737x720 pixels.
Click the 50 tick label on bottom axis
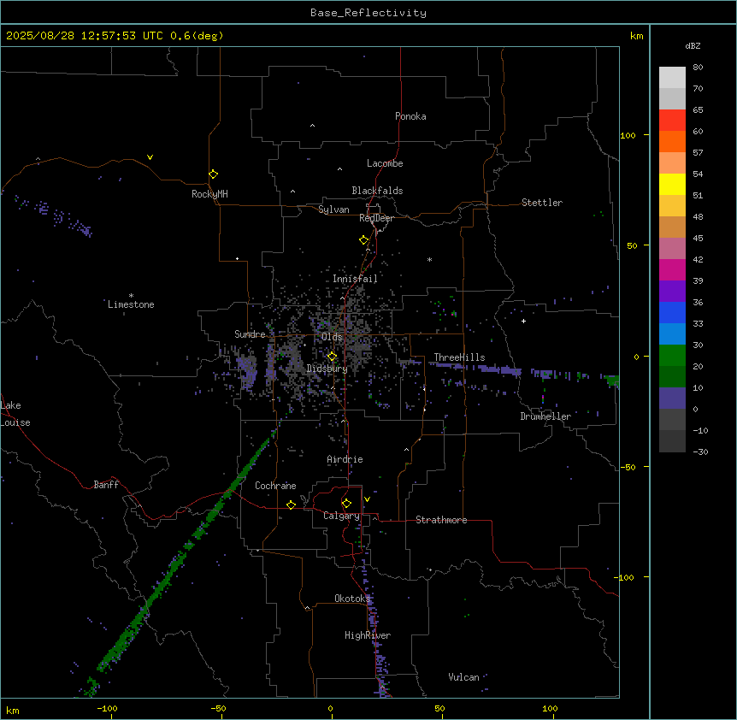[439, 708]
